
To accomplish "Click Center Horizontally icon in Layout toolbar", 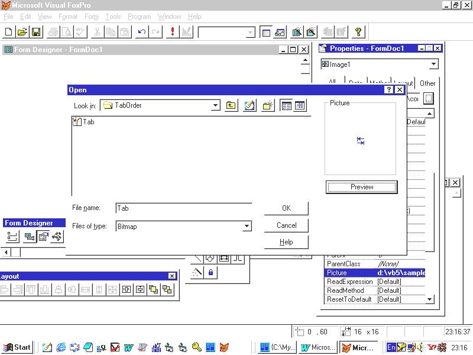I will [x=127, y=289].
